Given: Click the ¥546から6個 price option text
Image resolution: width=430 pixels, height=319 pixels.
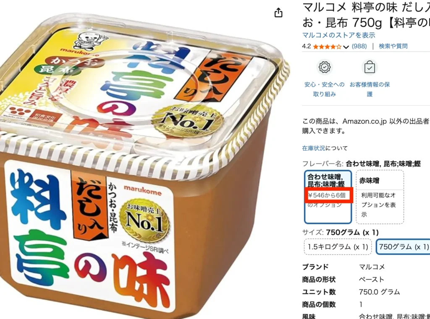Looking at the screenshot, I should 326,195.
